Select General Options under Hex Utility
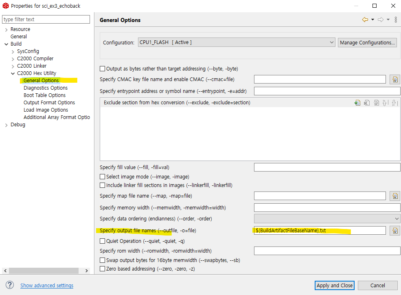This screenshot has width=401, height=295. tap(41, 81)
